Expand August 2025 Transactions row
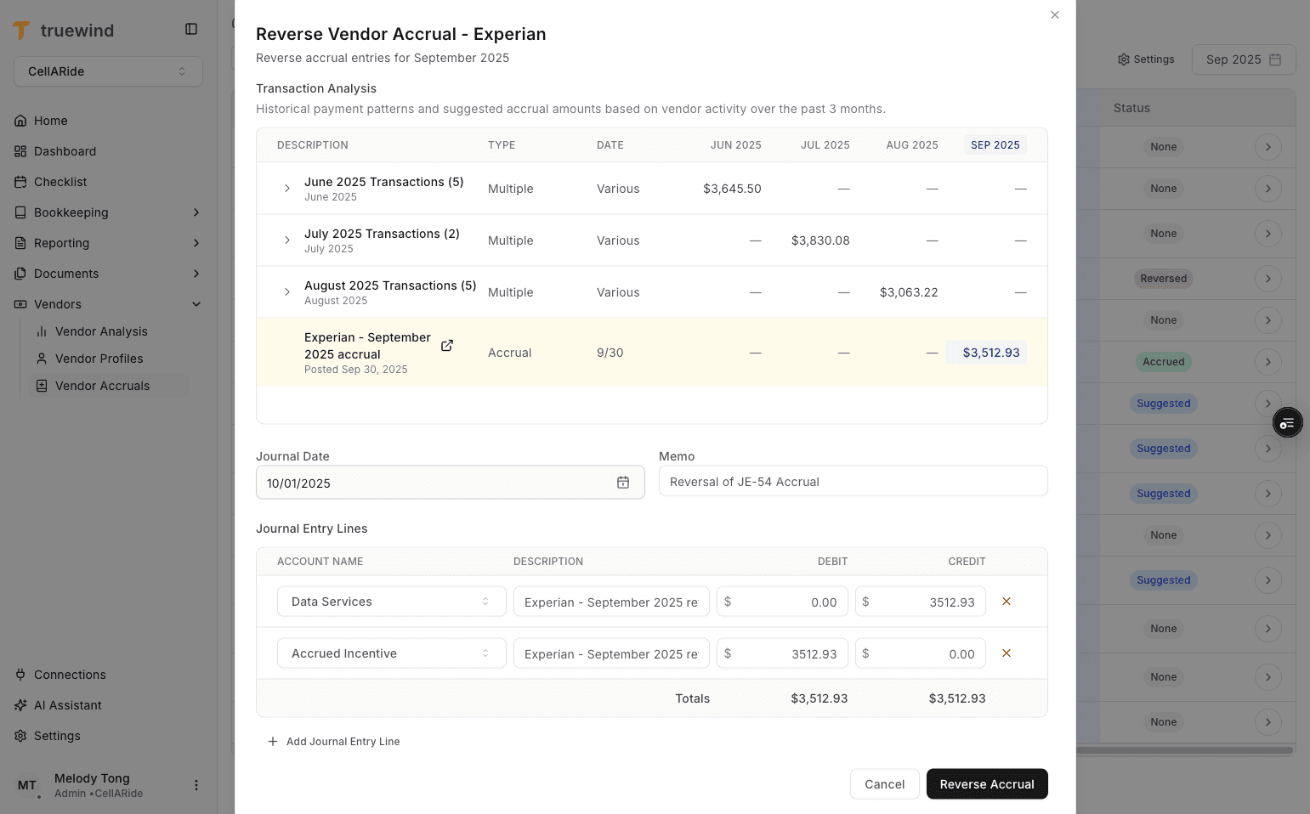1310x814 pixels. coord(287,292)
